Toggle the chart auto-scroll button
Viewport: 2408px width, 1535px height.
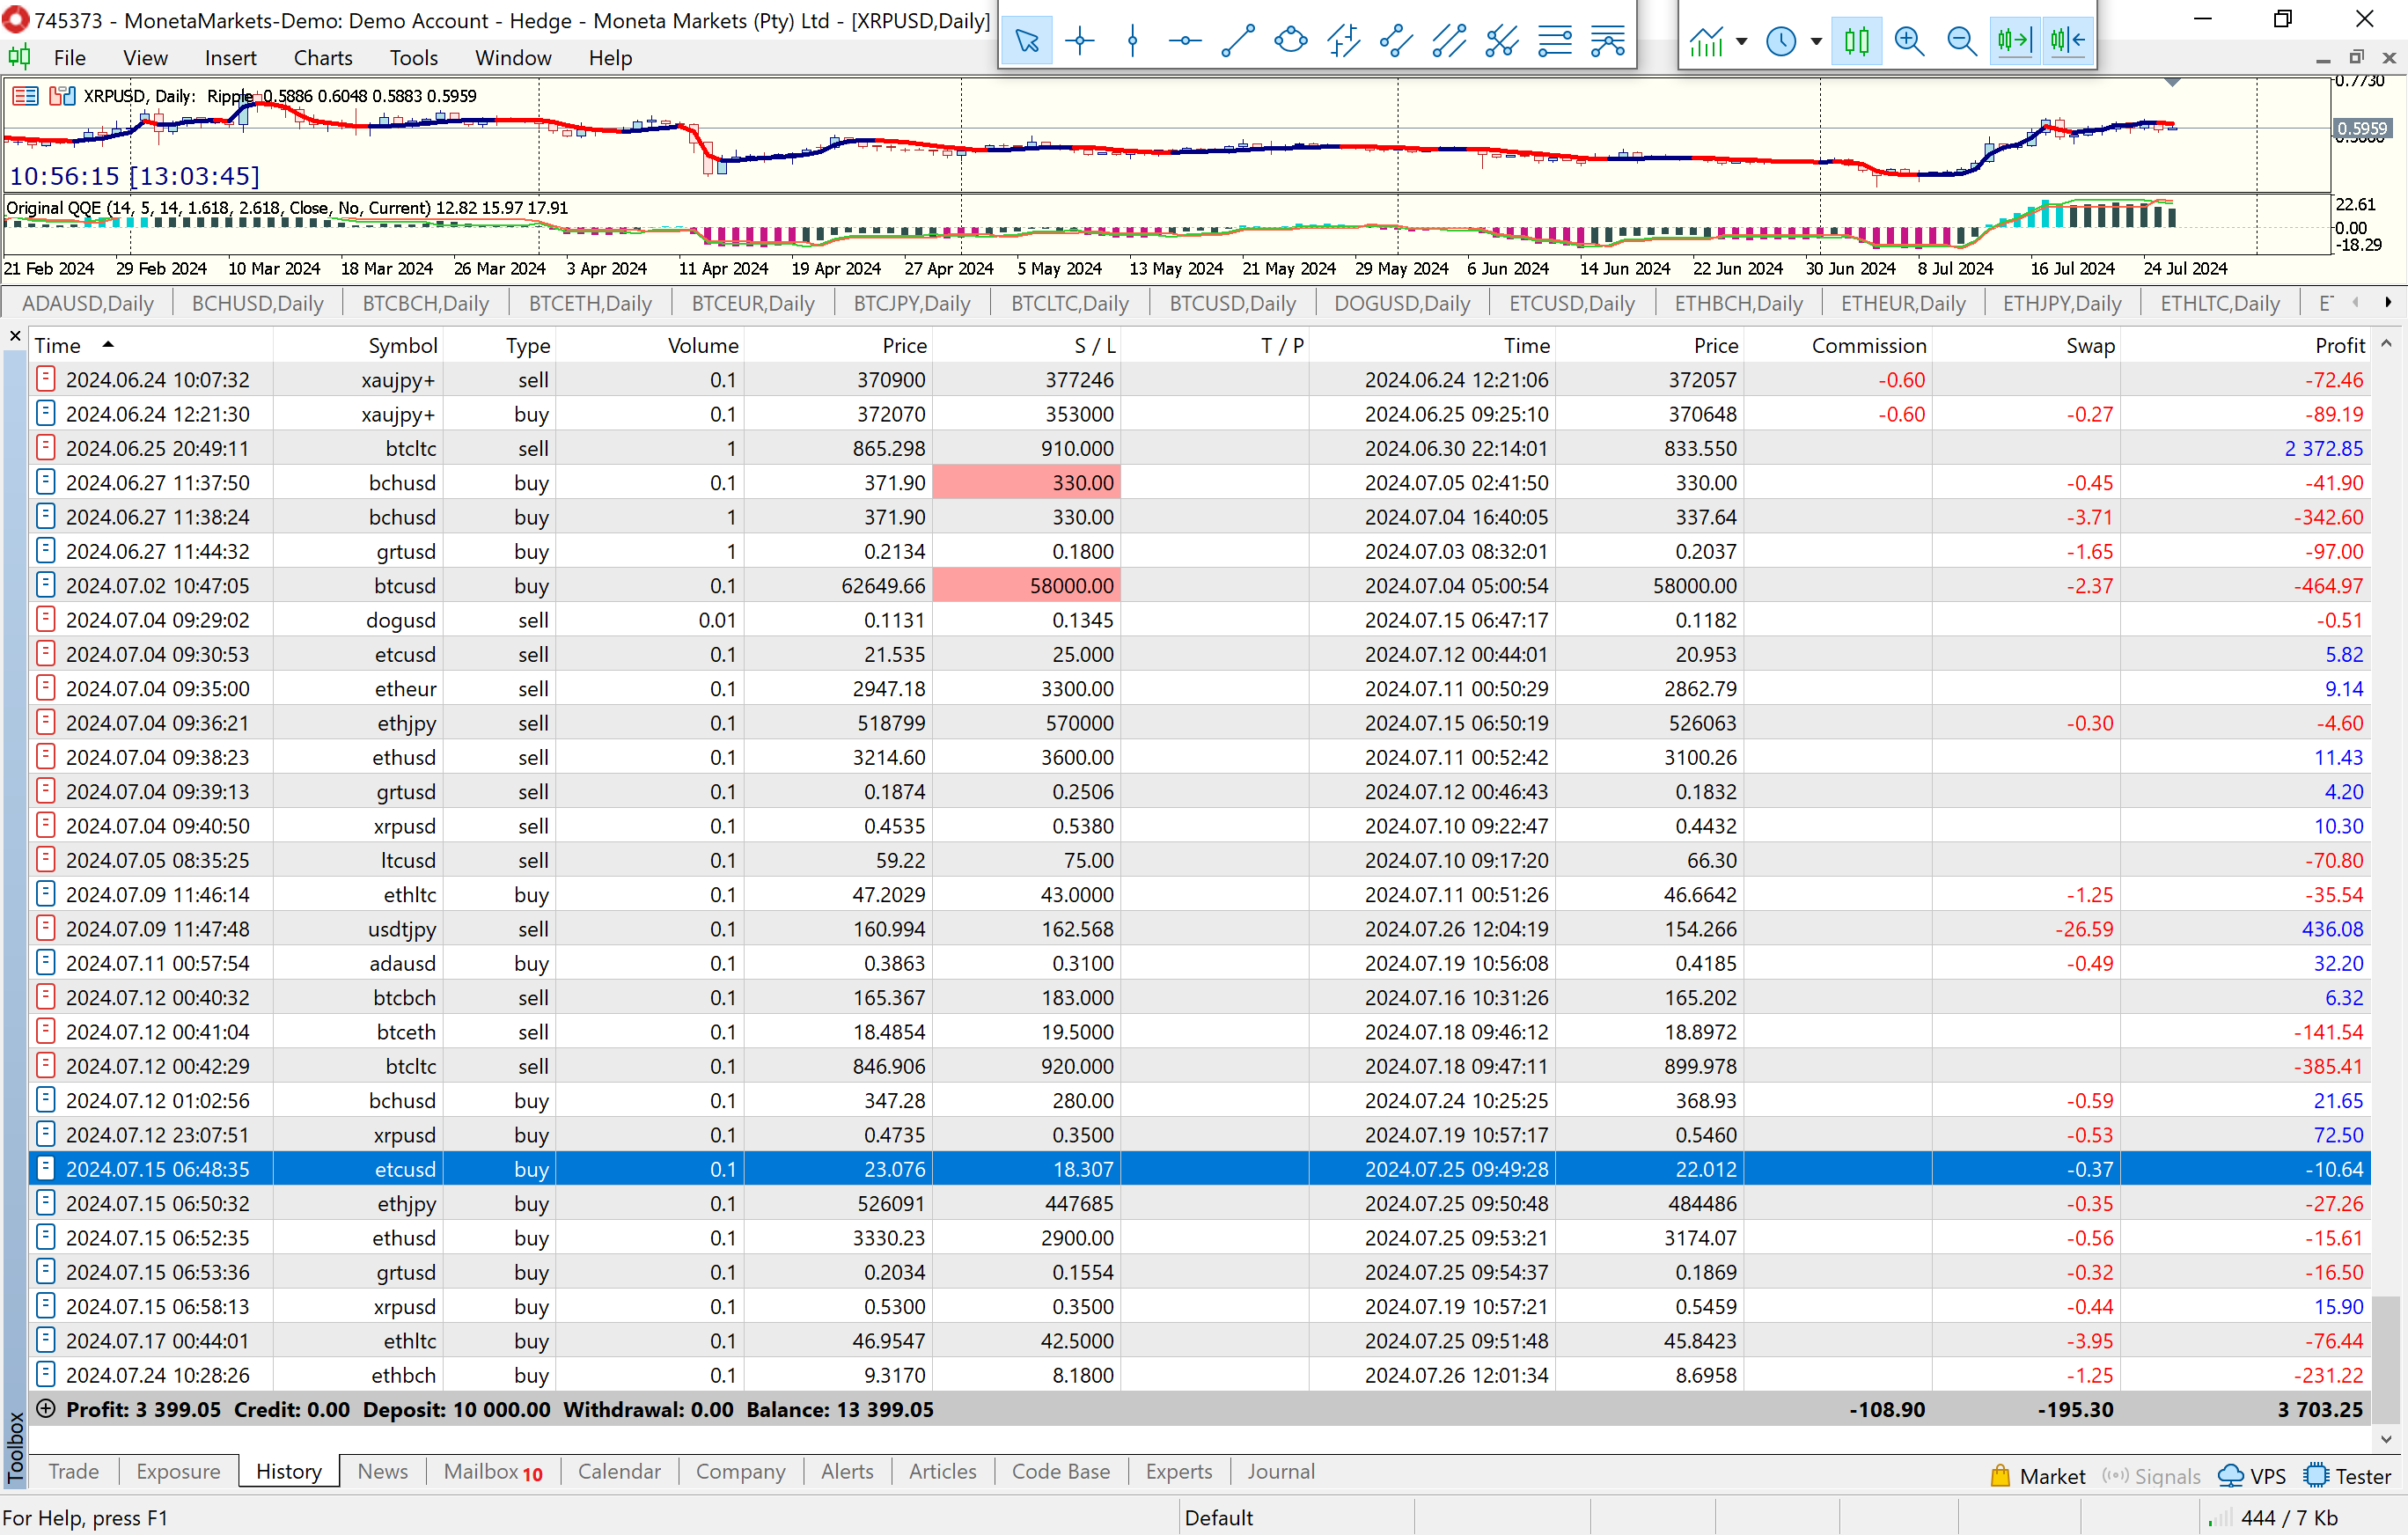pos(2014,41)
